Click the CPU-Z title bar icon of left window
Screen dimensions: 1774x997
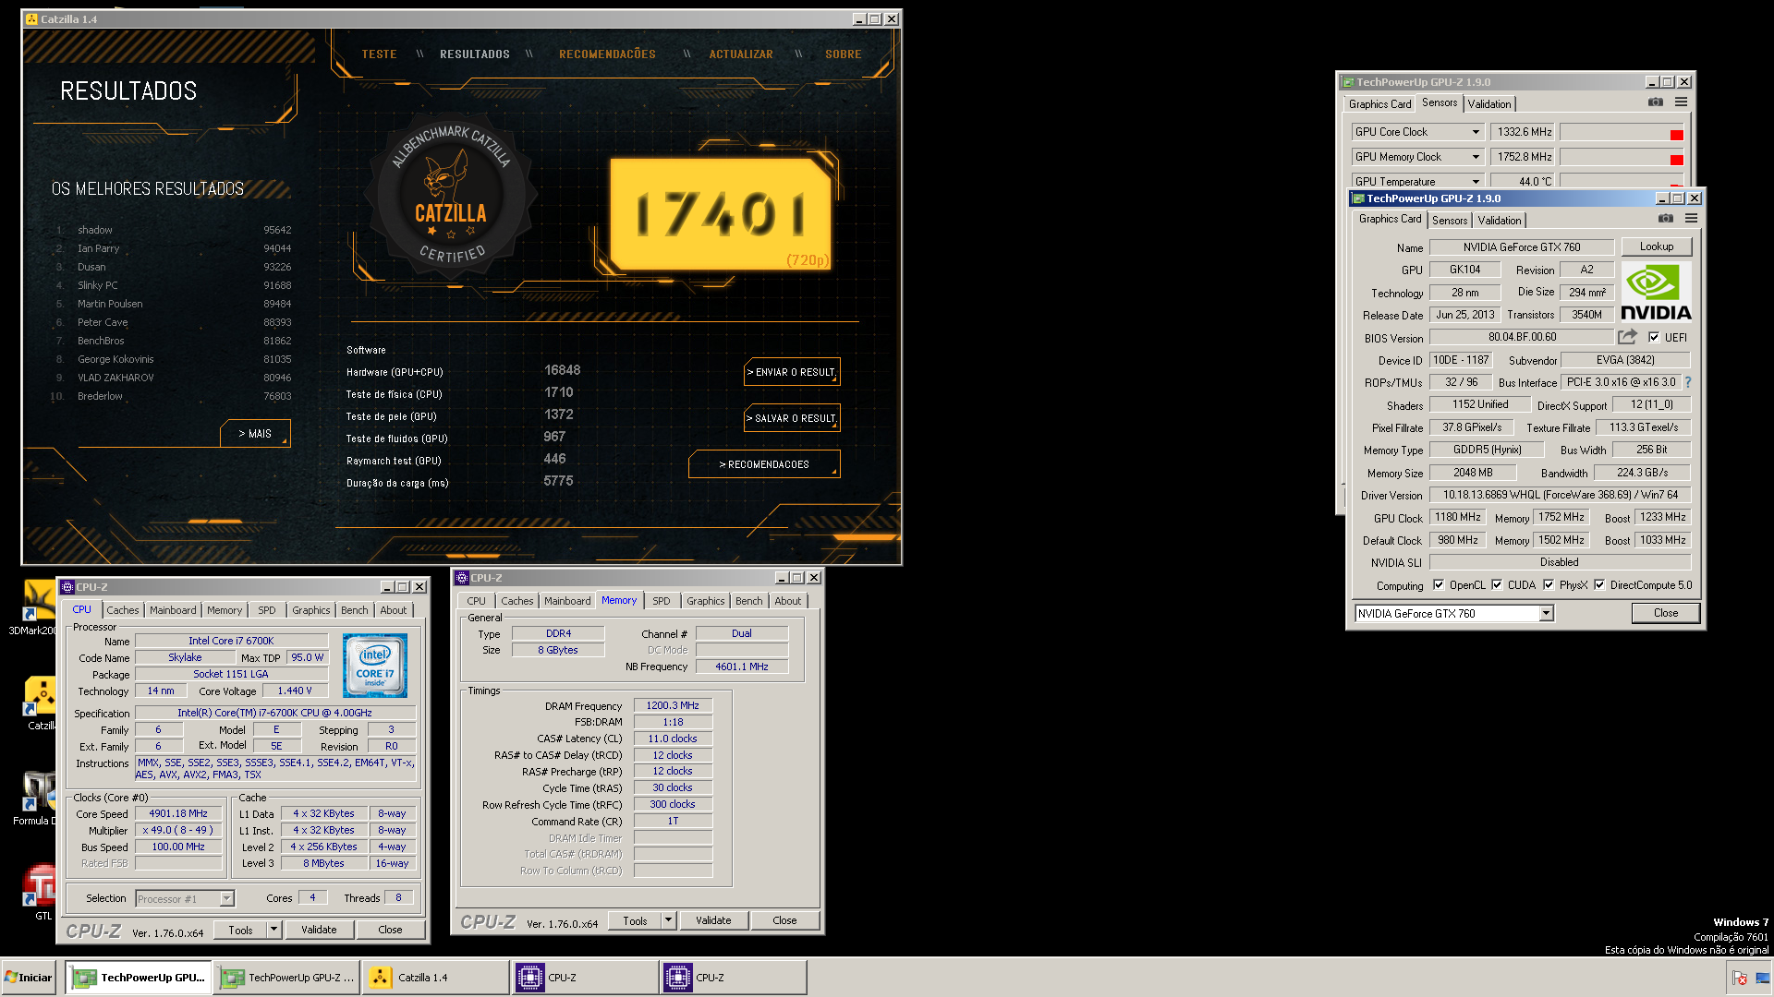67,587
